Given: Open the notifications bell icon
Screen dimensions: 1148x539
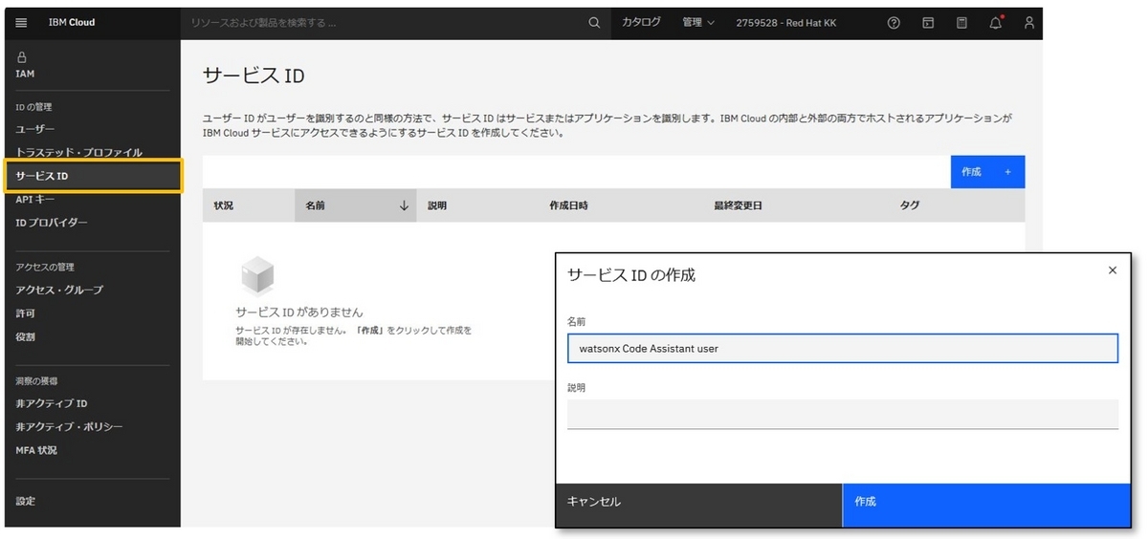Looking at the screenshot, I should click(996, 23).
